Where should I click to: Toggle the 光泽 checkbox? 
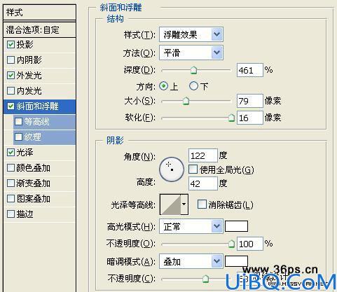click(11, 153)
